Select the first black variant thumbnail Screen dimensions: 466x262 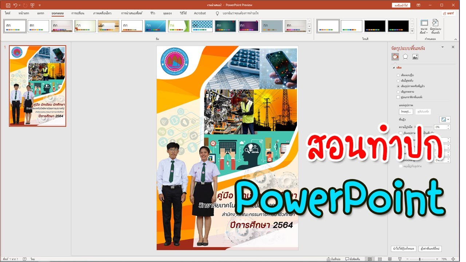(375, 26)
